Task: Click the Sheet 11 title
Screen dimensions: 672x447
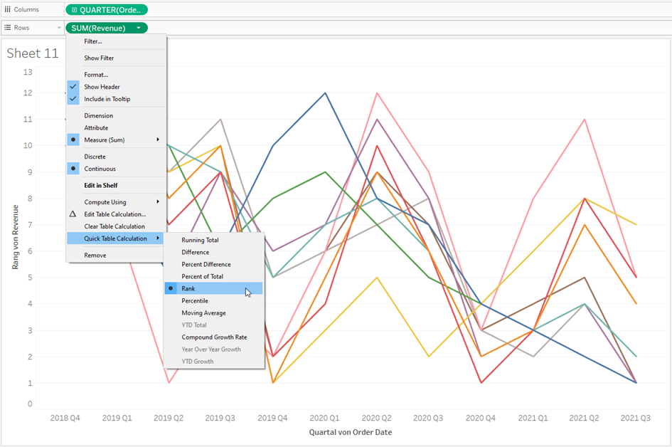Action: [33, 53]
